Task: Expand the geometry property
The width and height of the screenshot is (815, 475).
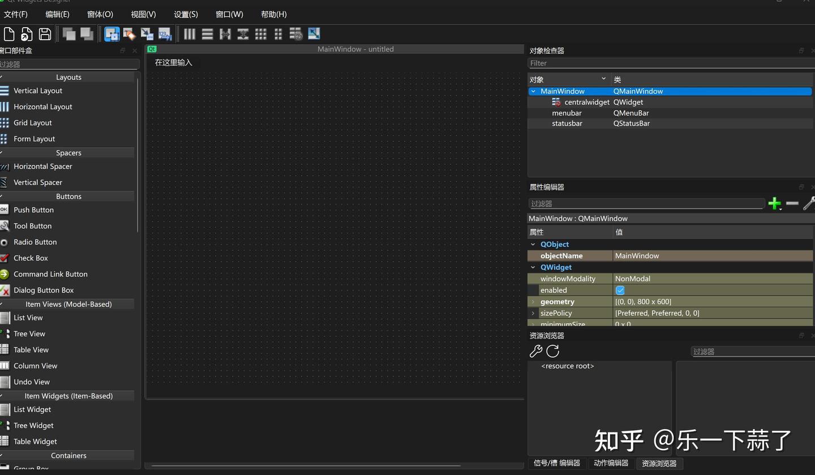Action: coord(533,301)
